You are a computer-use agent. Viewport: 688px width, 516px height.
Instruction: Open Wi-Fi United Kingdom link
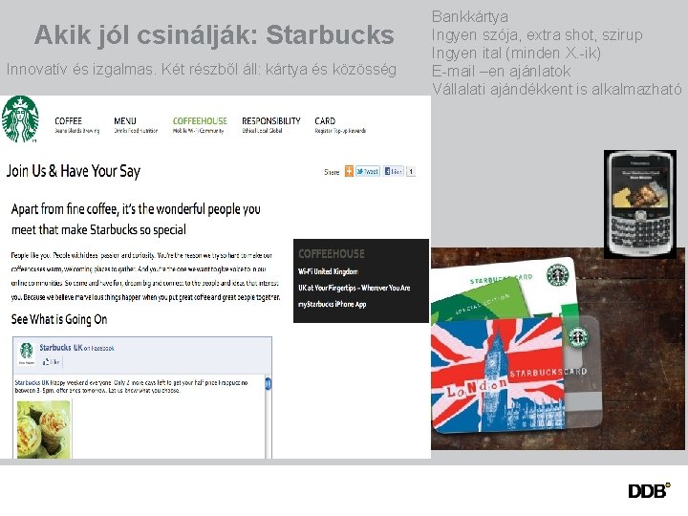tap(328, 271)
